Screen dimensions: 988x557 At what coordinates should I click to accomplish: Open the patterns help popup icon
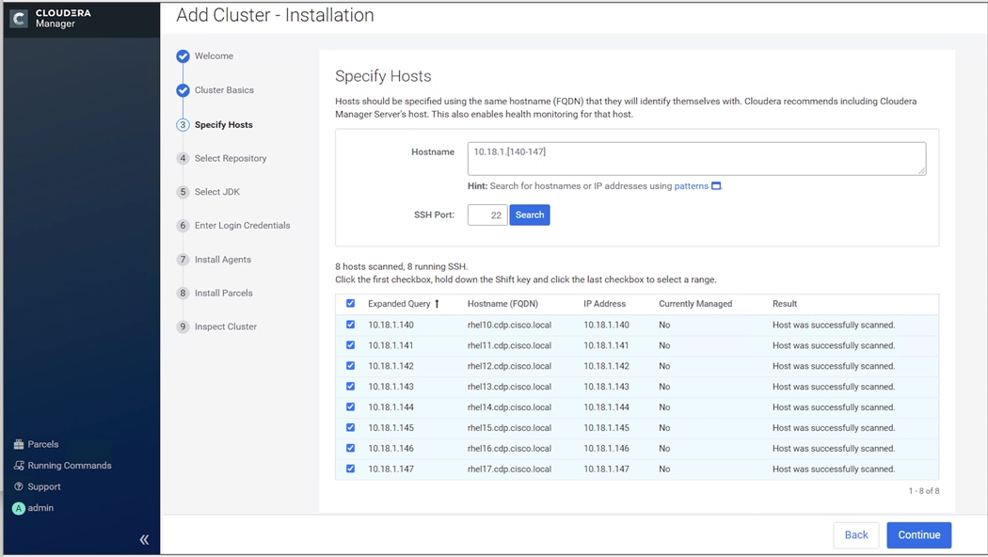[716, 186]
